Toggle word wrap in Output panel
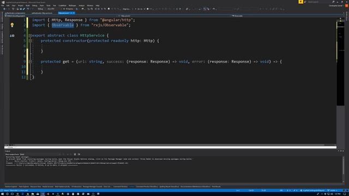349x196 pixels. (x=79, y=154)
